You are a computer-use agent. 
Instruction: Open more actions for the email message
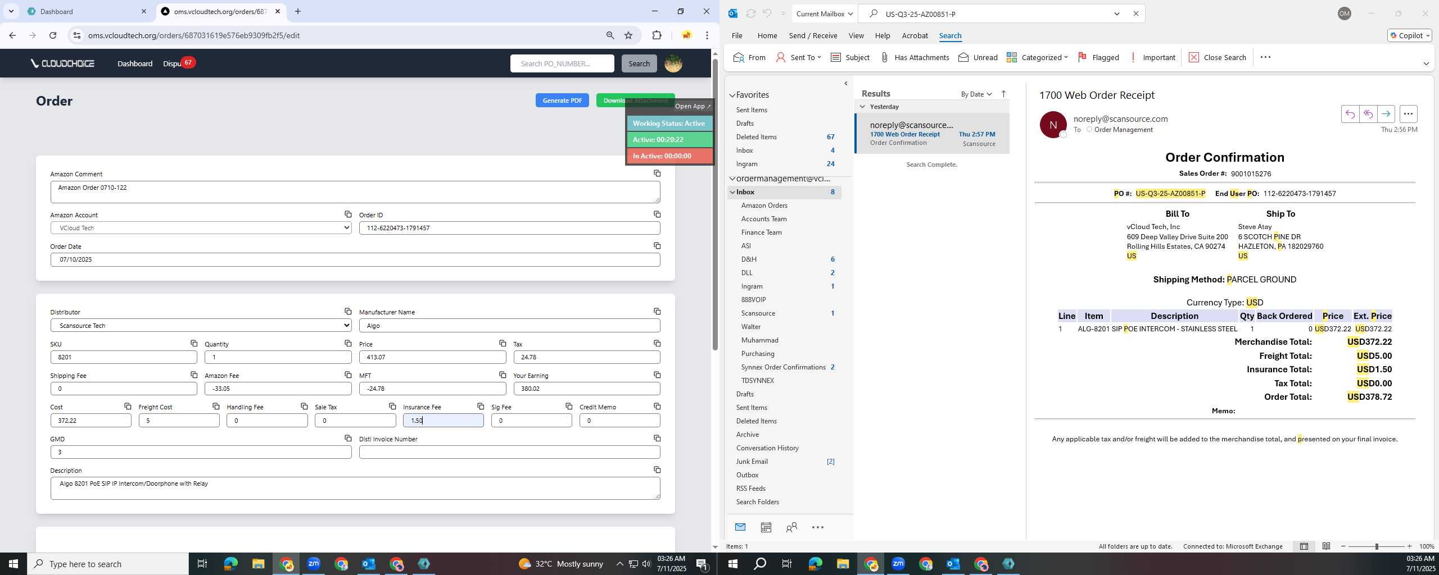[1408, 114]
